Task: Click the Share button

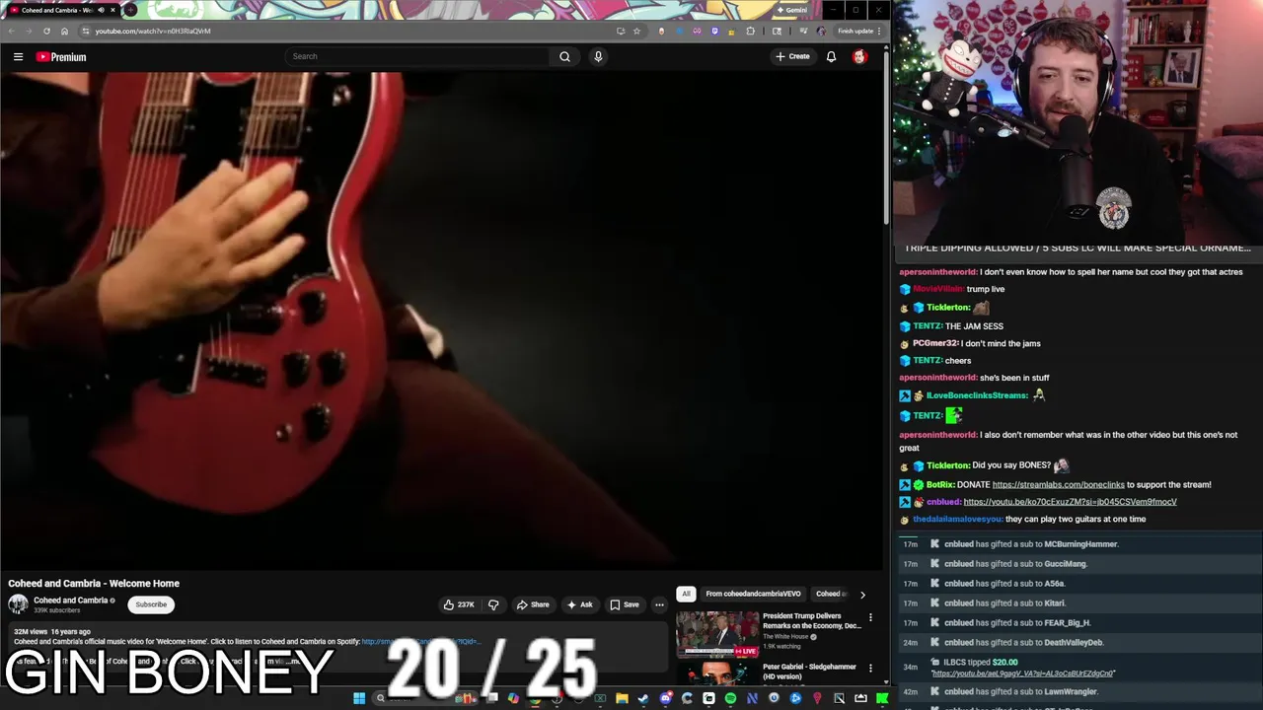Action: [x=533, y=604]
